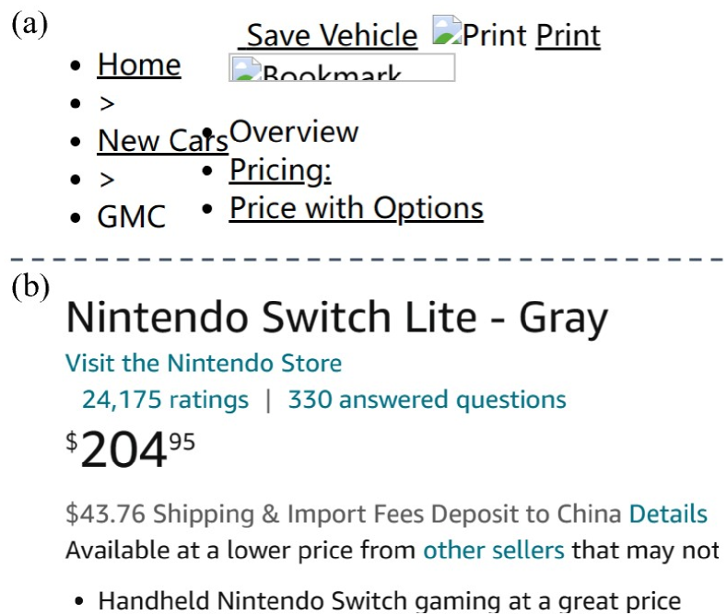Click the separator arrow after Home
The height and width of the screenshot is (615, 727).
click(107, 103)
